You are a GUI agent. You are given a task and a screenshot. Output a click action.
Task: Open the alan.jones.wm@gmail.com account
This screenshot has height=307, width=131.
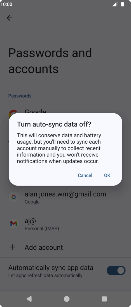(x=65, y=197)
